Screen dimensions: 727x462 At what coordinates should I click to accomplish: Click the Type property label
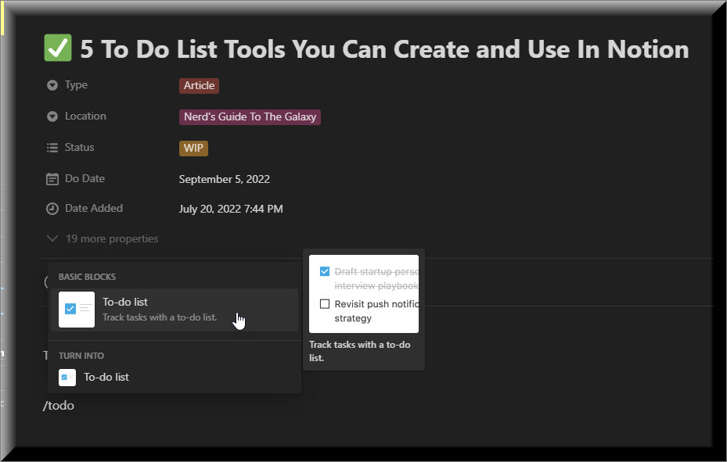click(x=76, y=85)
